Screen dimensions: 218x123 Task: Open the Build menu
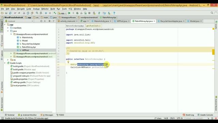52,9
